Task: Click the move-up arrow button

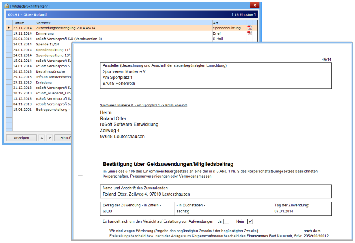Action: point(41,138)
